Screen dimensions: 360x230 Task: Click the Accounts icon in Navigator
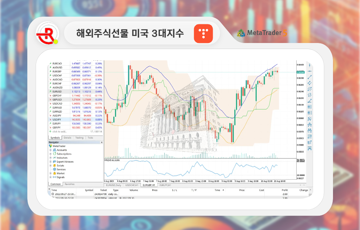(54, 150)
